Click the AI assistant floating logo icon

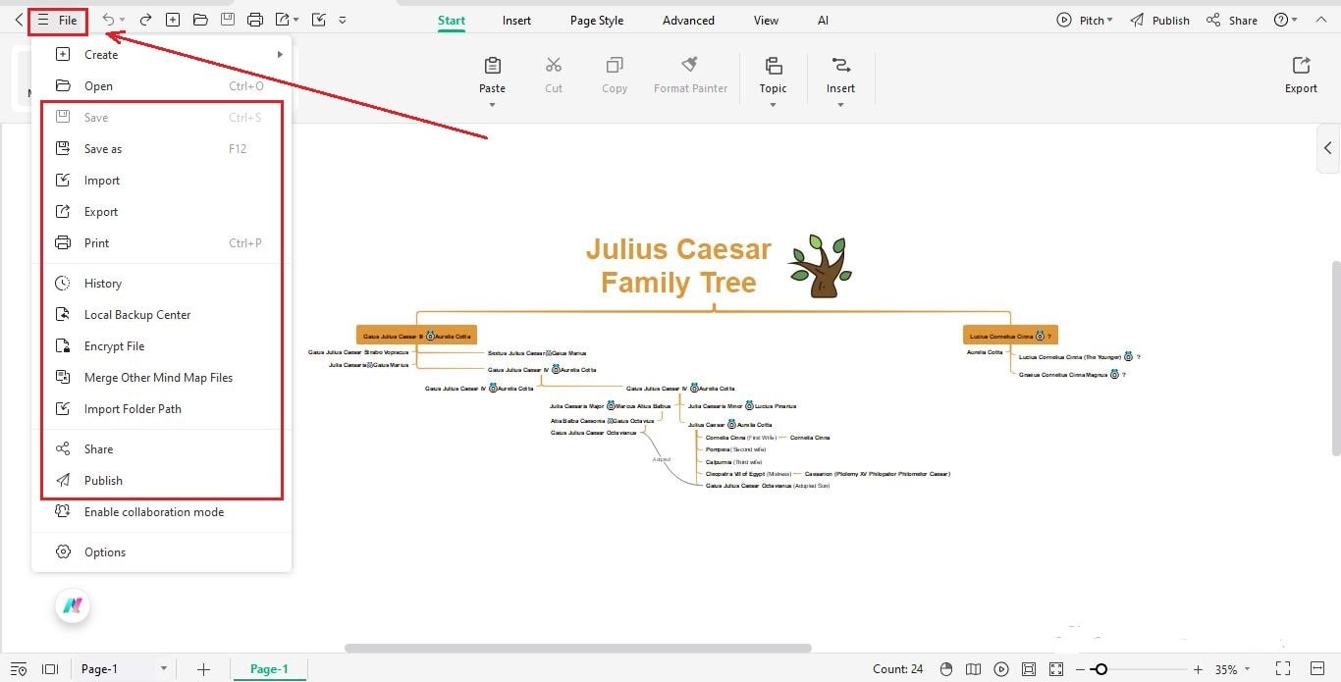(x=73, y=605)
